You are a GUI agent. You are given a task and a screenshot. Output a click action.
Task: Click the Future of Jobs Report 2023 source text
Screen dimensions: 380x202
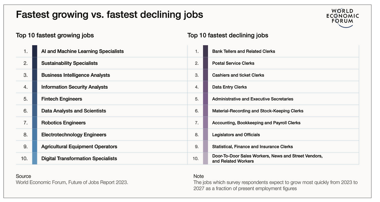tap(72, 182)
